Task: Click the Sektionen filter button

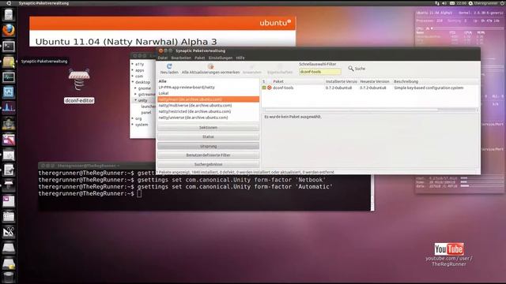Action: point(208,128)
